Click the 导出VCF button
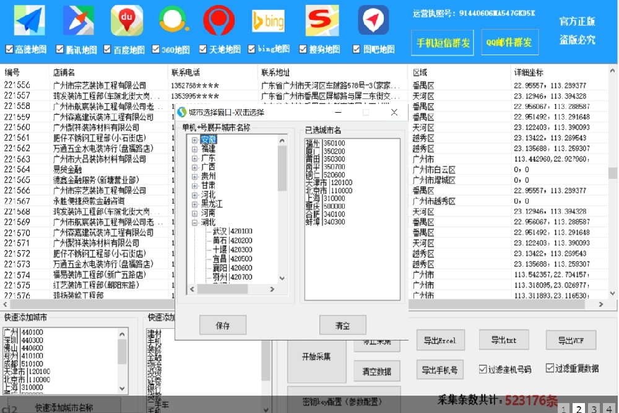Viewport: 619px width, 413px height. click(x=571, y=341)
